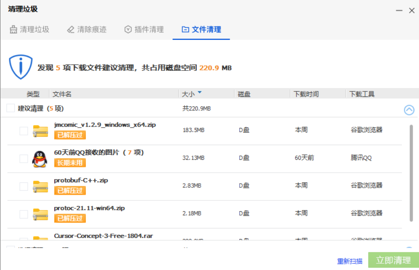Click 已解压过 tag under protoc-21.11-win64.zip
Viewport: 419px width, 270px height.
pyautogui.click(x=70, y=218)
